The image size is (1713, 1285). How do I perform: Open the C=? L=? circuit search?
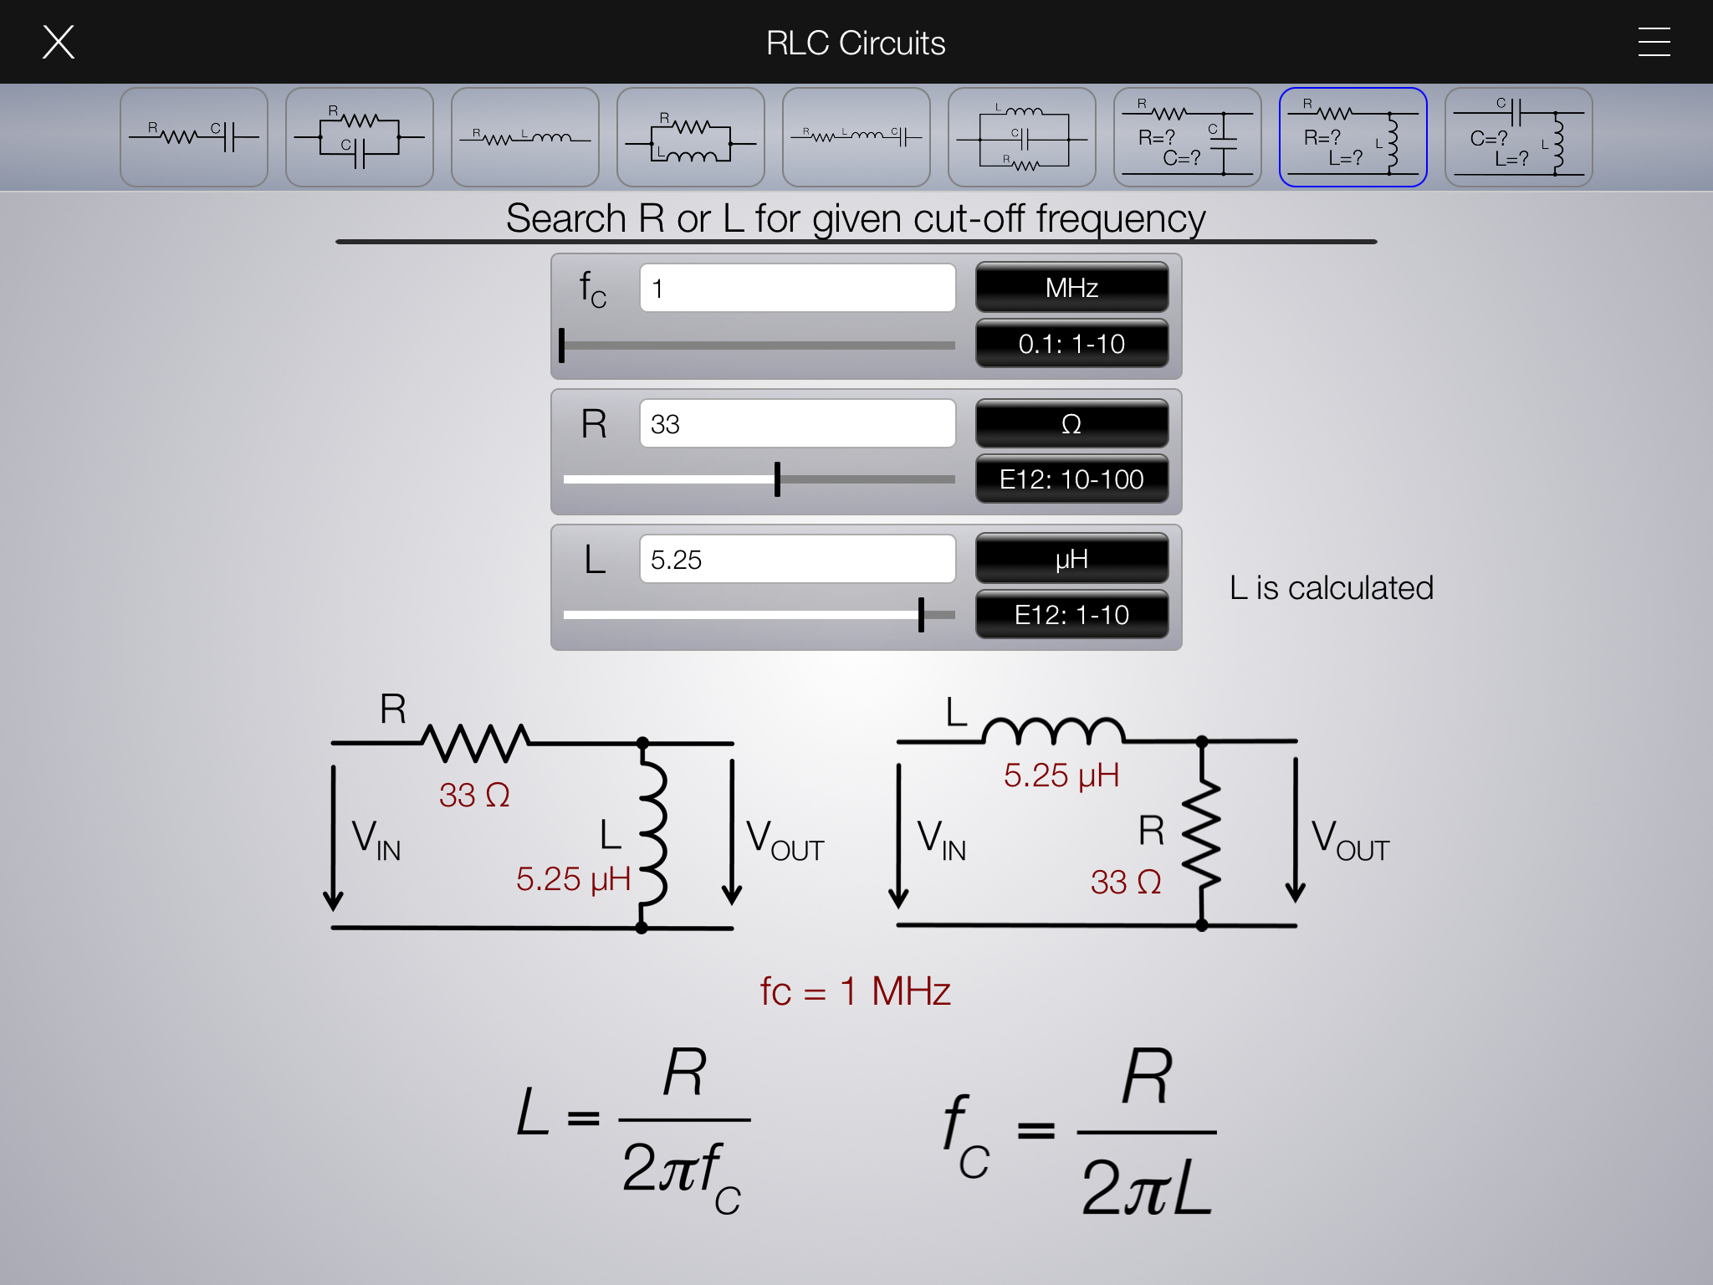point(1518,136)
